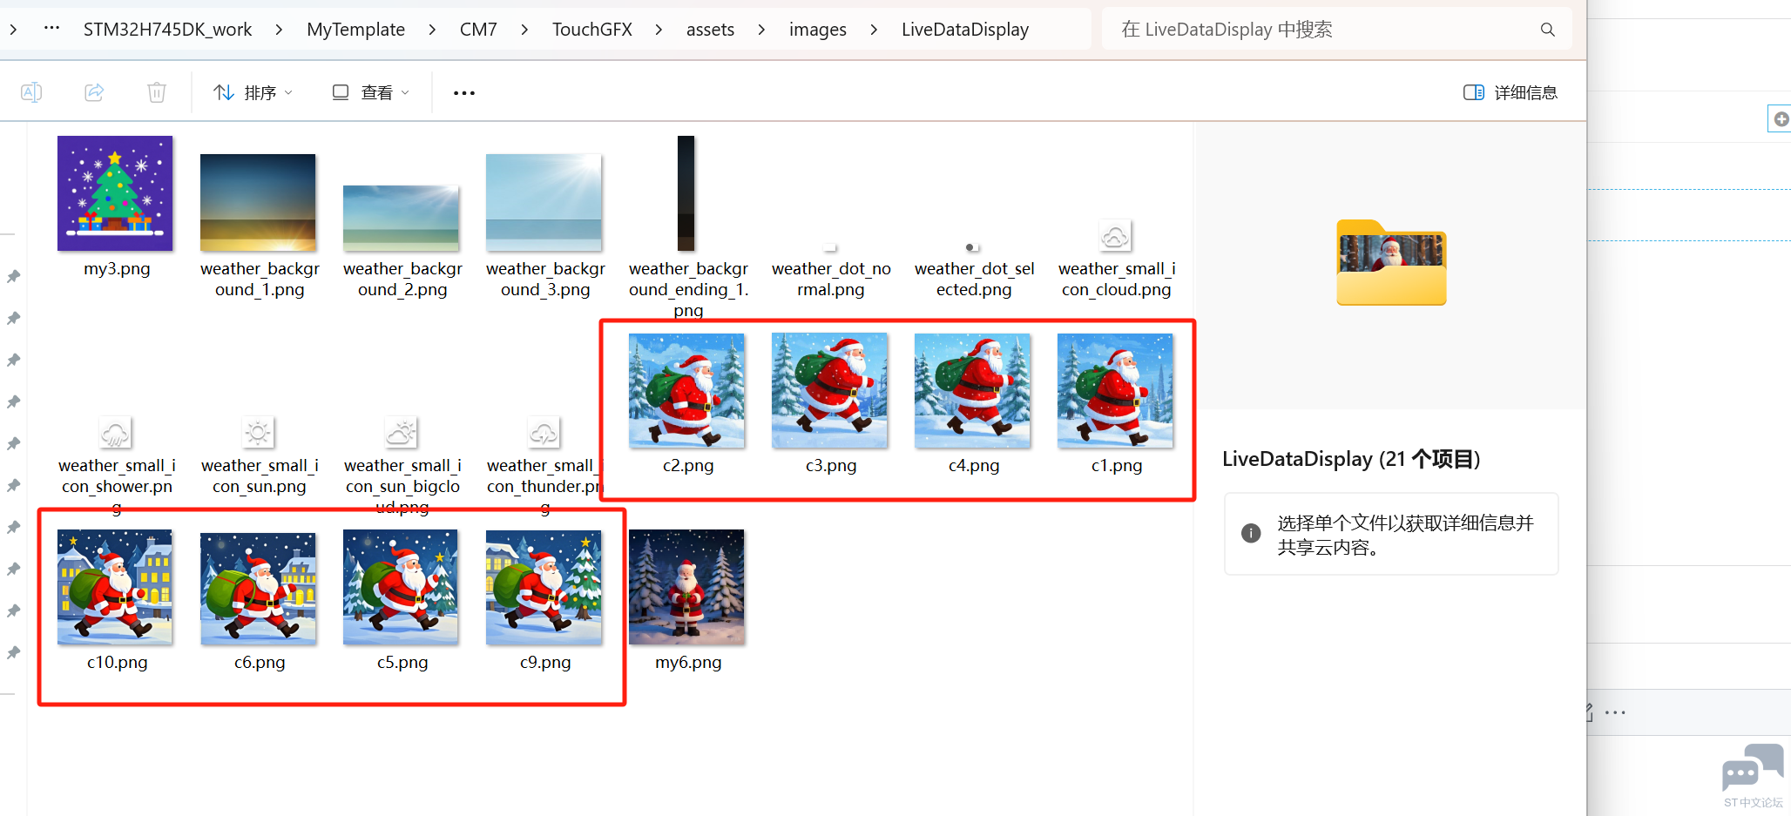Click LiveDataDisplay in the breadcrumb

[965, 30]
